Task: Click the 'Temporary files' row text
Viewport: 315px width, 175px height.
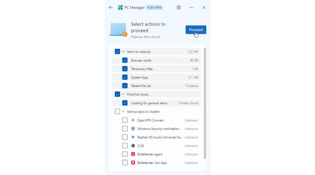Action: [x=142, y=69]
